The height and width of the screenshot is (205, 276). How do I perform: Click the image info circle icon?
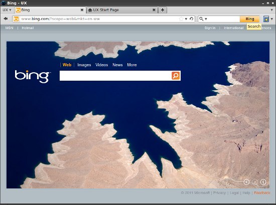(x=263, y=182)
